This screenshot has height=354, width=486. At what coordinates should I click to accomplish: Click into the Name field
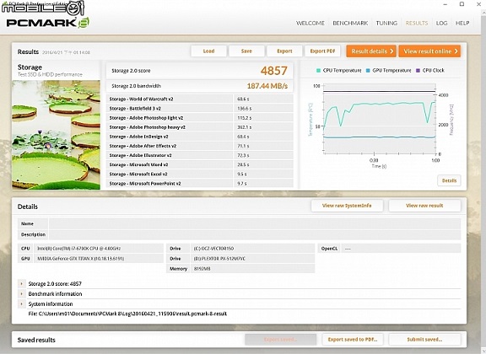[x=255, y=223]
